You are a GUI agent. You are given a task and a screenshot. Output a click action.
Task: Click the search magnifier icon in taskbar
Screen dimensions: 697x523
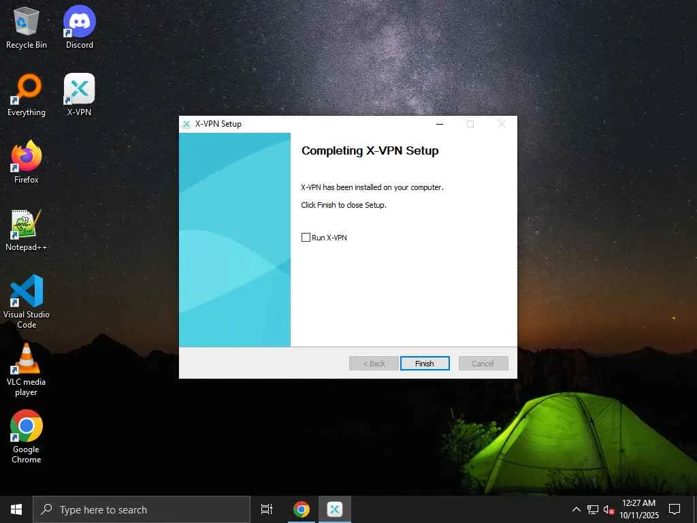[46, 509]
